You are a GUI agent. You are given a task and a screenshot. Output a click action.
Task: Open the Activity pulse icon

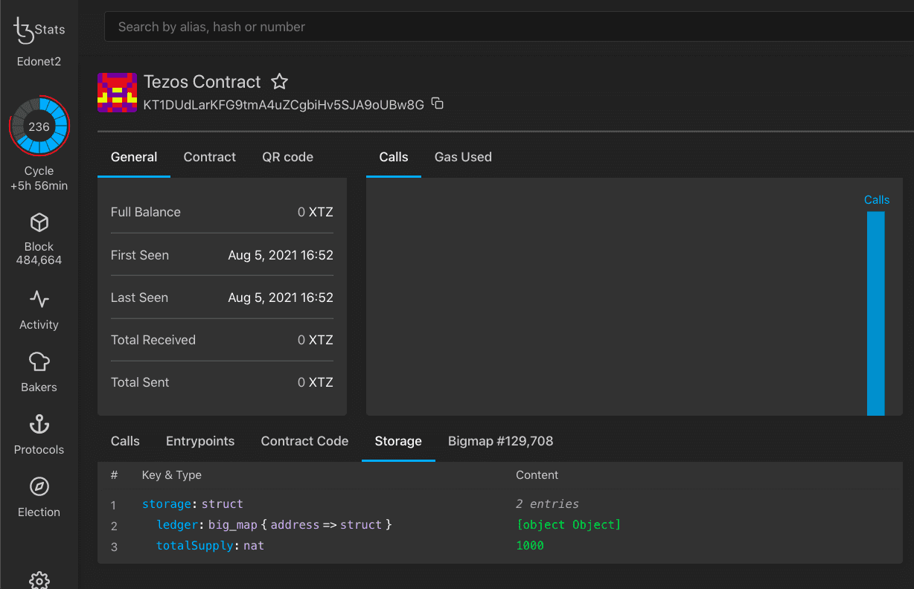(39, 300)
